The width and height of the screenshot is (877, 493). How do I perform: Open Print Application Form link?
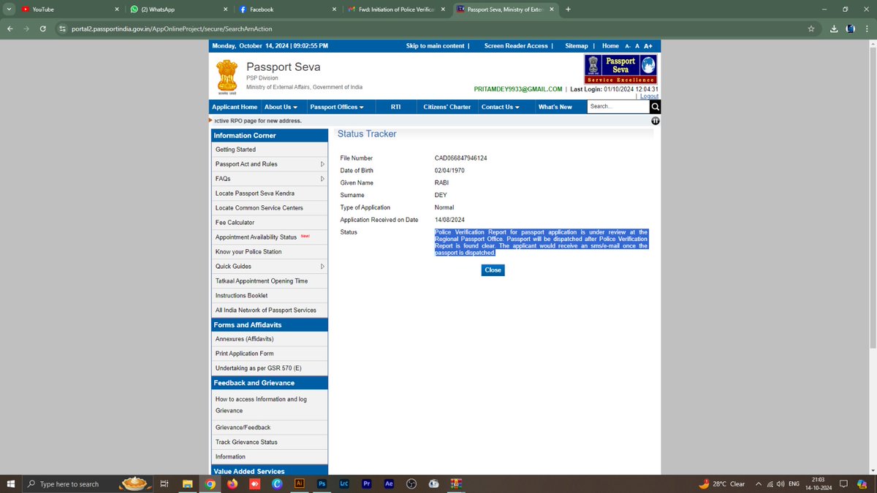[x=245, y=353]
